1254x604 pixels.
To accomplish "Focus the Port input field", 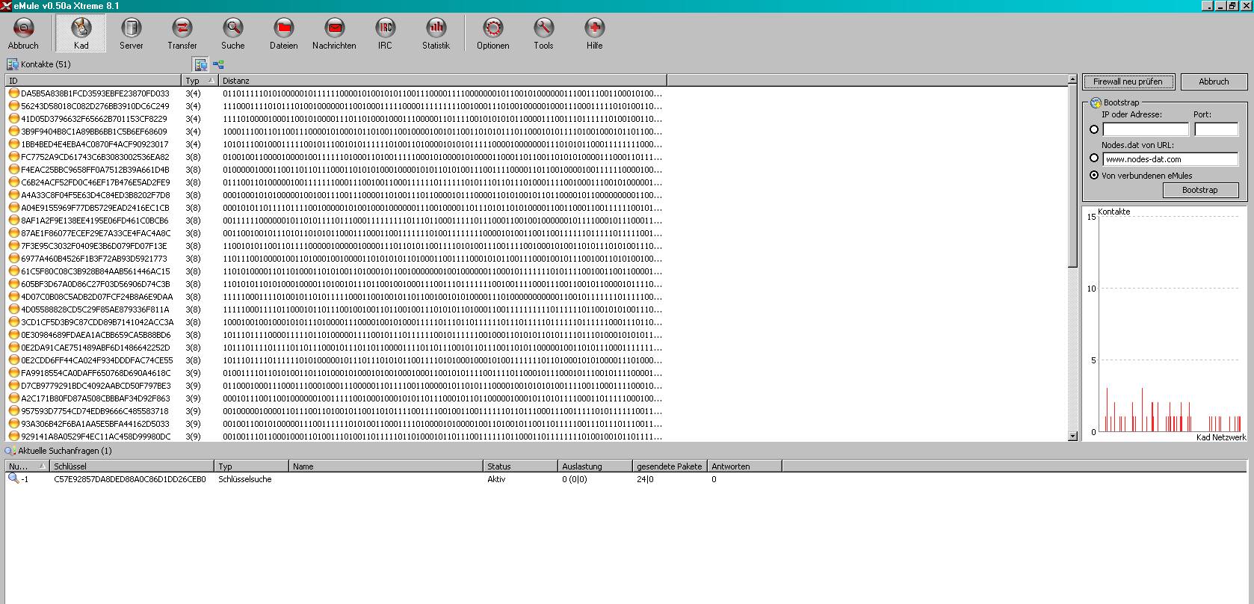I will (x=1216, y=129).
